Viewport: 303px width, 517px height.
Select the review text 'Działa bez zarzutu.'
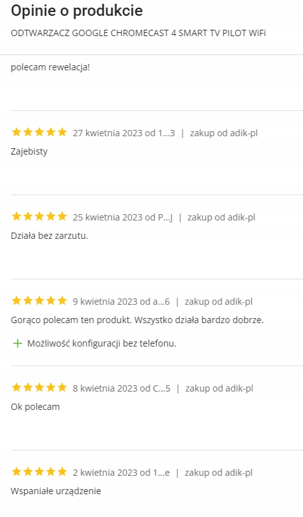click(49, 236)
